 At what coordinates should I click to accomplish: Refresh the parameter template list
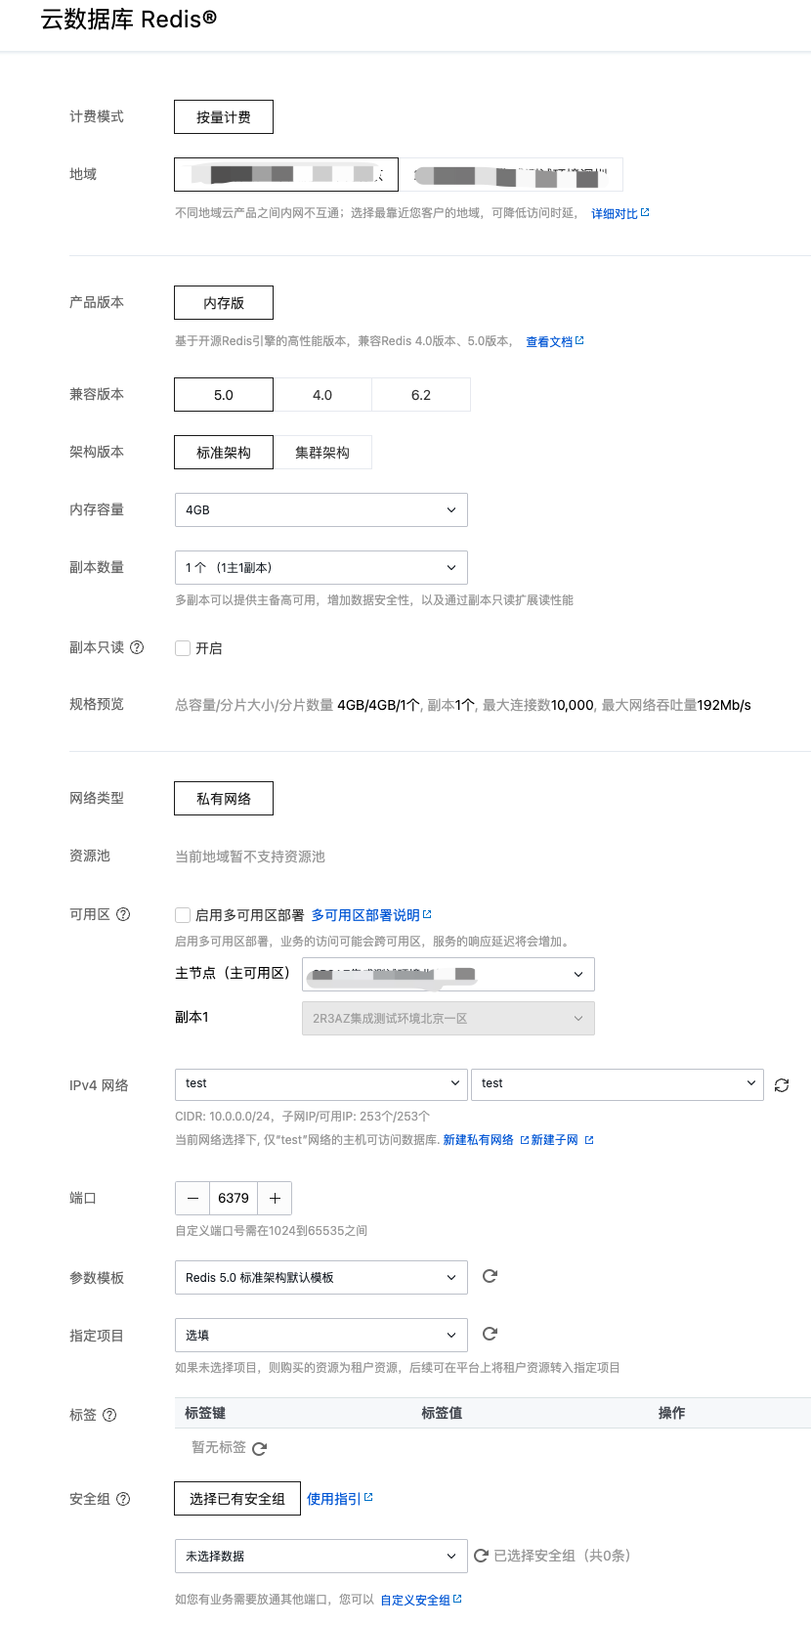click(491, 1276)
